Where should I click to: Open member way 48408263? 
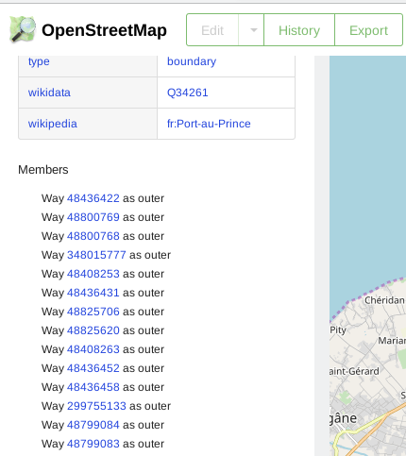93,349
